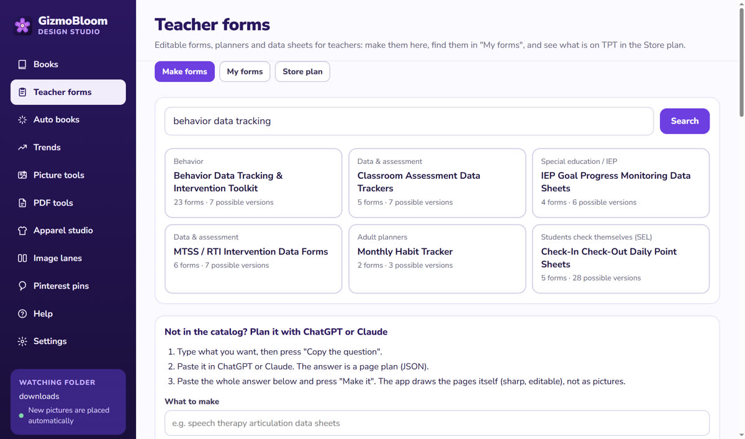Click the Teacher forms page heading
Screen dimensions: 745x439
pyautogui.click(x=212, y=25)
